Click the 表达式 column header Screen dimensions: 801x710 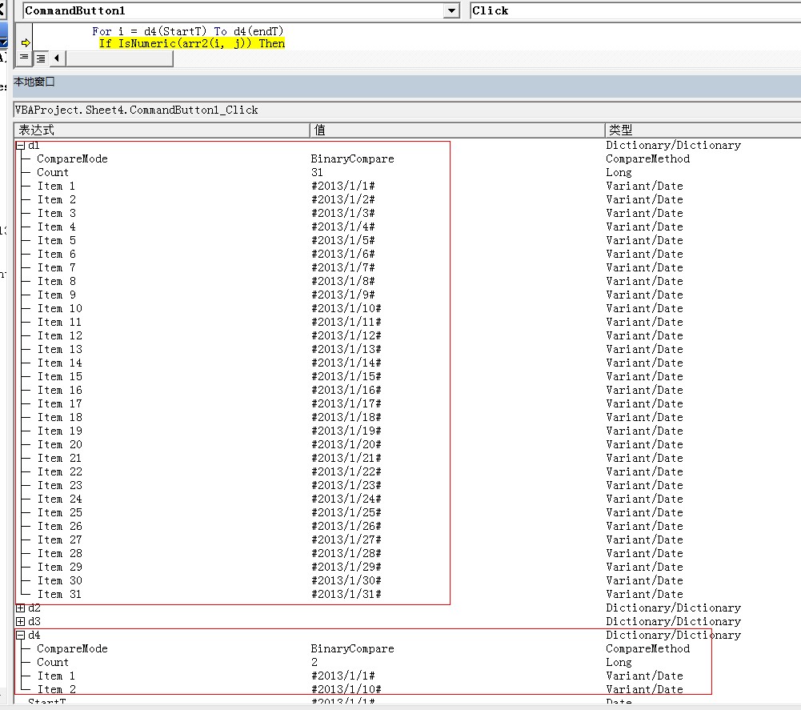[x=160, y=130]
